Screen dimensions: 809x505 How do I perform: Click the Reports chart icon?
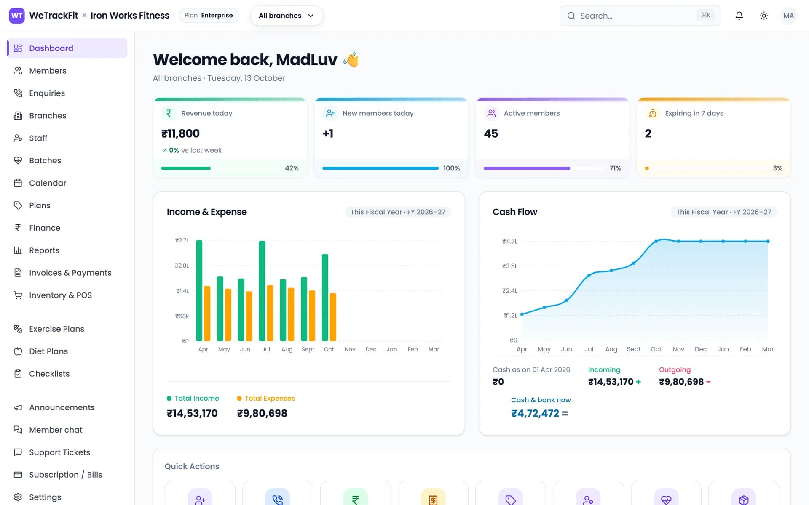pyautogui.click(x=18, y=250)
